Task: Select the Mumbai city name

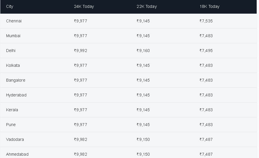Action: [13, 36]
